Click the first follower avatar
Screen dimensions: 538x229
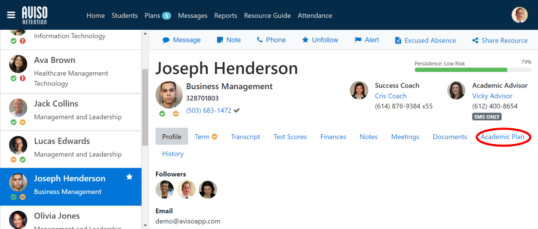[165, 189]
